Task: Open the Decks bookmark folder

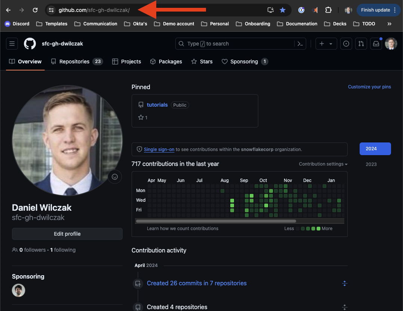Action: (x=335, y=24)
